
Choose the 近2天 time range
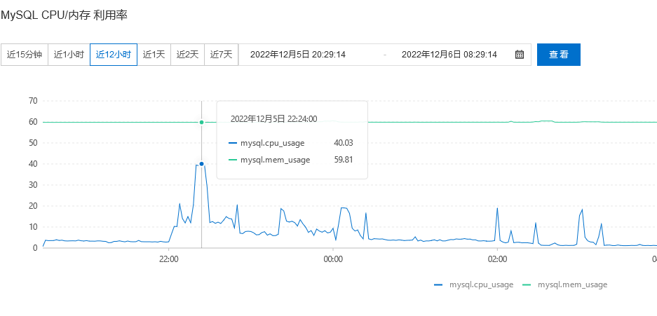(x=187, y=55)
